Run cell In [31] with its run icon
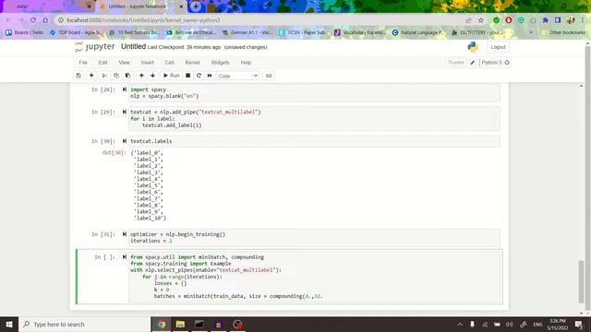 pos(125,234)
